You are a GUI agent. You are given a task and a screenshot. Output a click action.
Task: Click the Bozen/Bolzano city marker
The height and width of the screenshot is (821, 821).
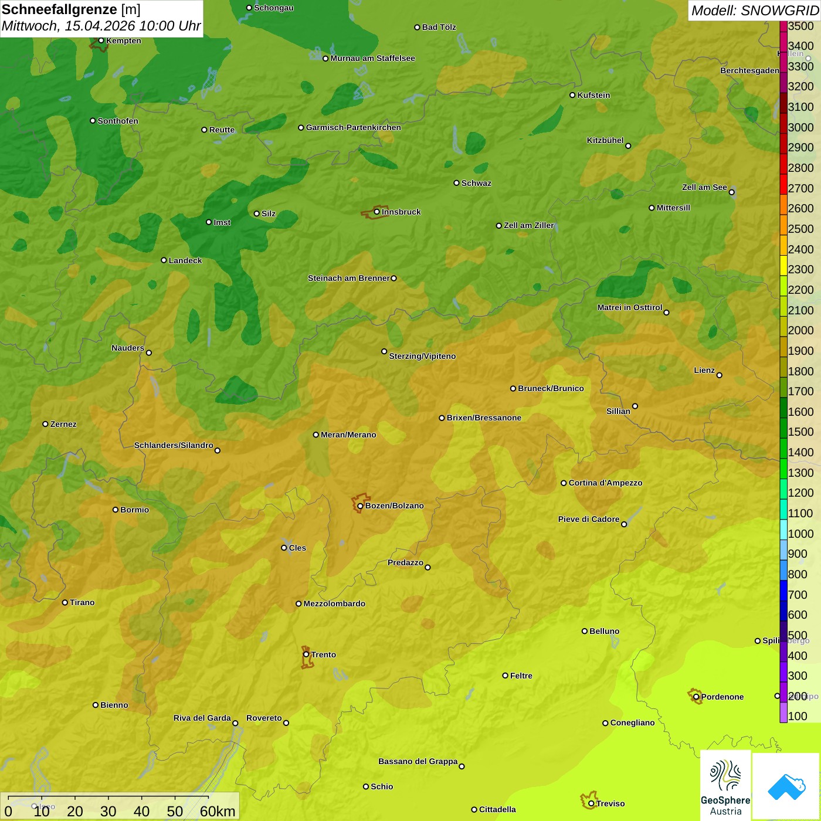pos(360,506)
